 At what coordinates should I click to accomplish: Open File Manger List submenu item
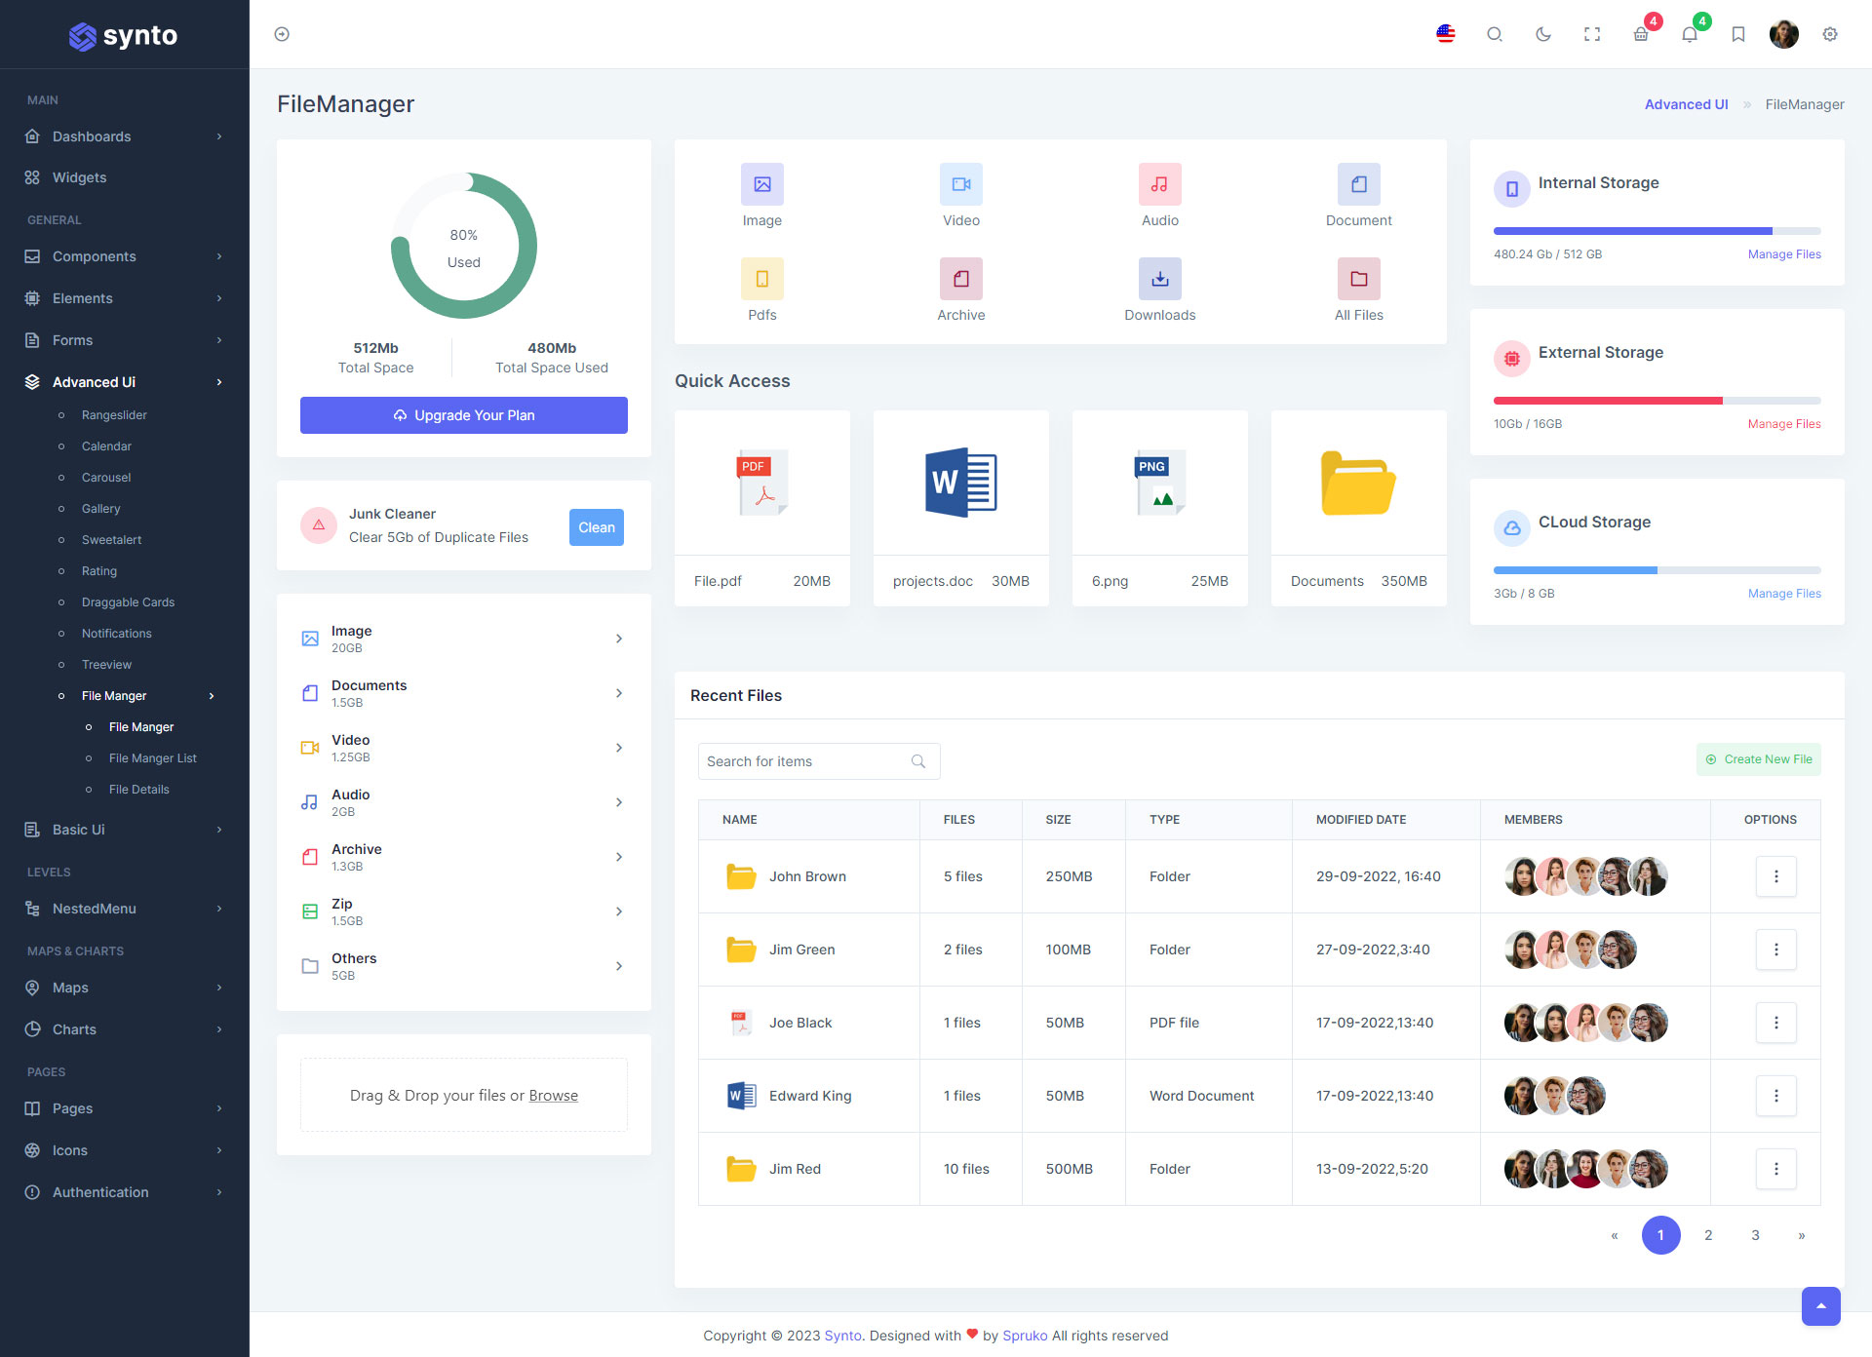(153, 758)
